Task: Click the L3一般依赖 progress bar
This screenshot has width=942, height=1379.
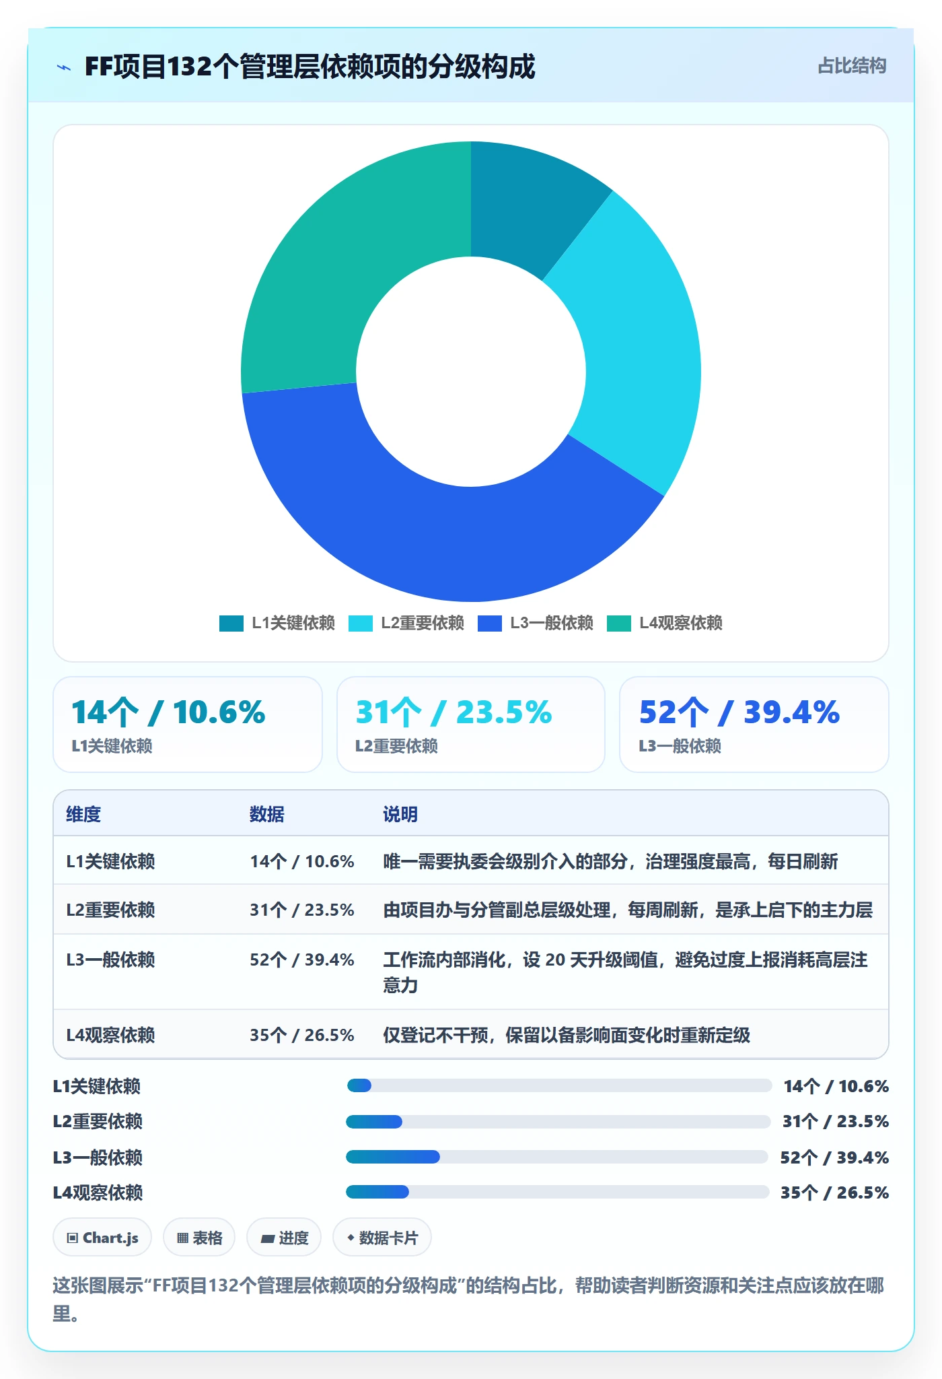Action: pyautogui.click(x=557, y=1157)
